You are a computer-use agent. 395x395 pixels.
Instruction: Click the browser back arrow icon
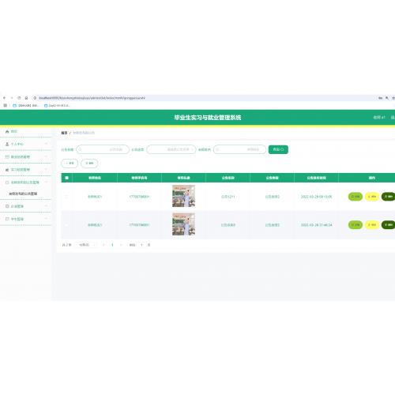pos(4,98)
